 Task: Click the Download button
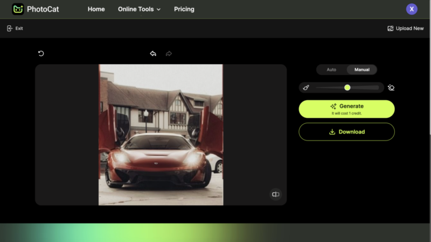point(346,132)
